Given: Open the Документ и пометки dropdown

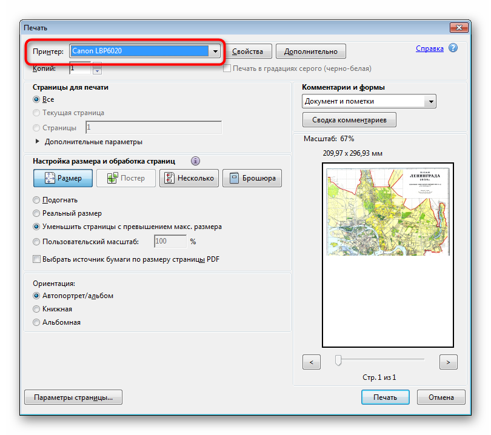Looking at the screenshot, I should (430, 102).
